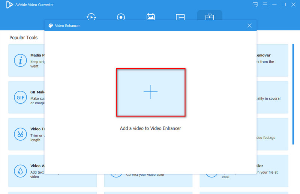
Task: Click the Video Watermark droplet icon
Action: coord(19,171)
